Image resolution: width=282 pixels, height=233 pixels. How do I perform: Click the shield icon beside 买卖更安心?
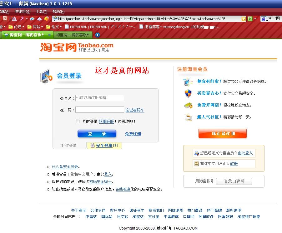tap(188, 93)
